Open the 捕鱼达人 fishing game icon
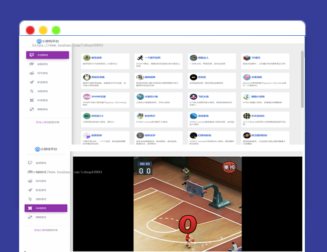 pyautogui.click(x=193, y=57)
